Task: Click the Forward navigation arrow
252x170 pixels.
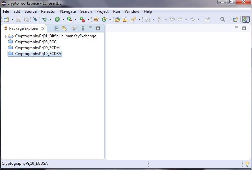Action: 192,19
